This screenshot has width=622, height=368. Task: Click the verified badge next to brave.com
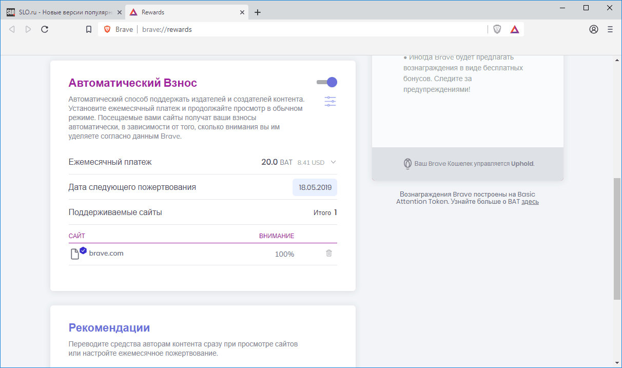click(x=83, y=250)
